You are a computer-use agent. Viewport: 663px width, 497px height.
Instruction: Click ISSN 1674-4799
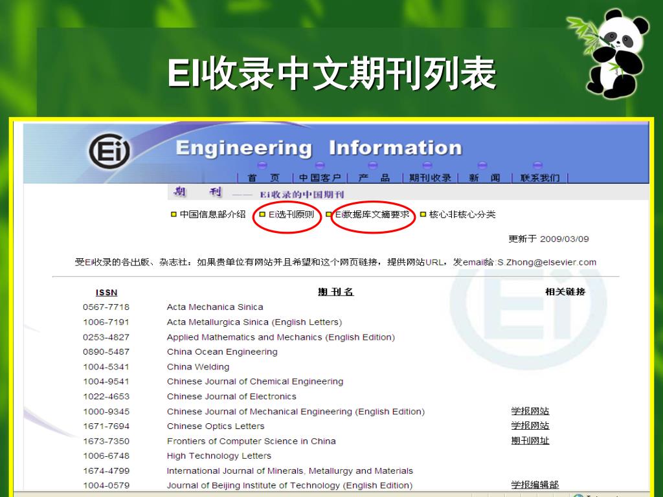pos(106,470)
